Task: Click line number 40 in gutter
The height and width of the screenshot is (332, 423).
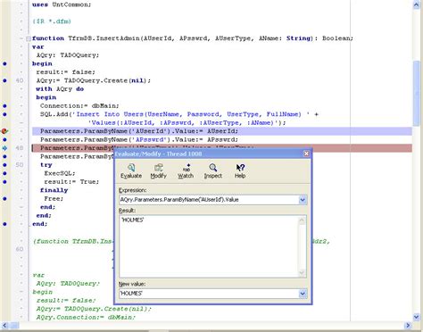Action: click(x=20, y=80)
